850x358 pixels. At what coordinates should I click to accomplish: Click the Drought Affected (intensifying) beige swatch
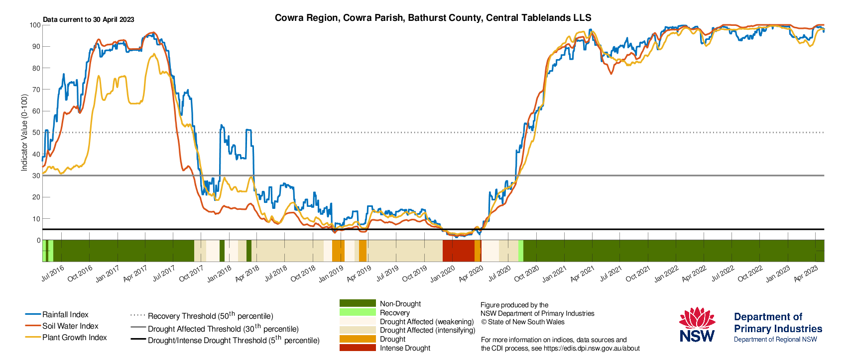358,330
